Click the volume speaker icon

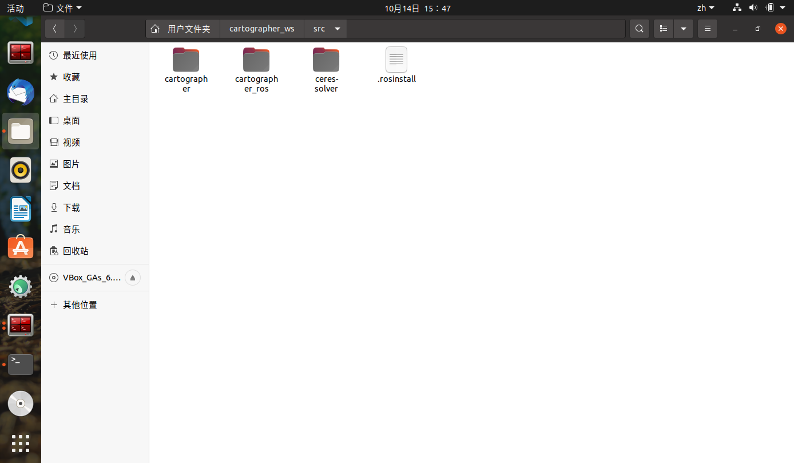coord(753,8)
